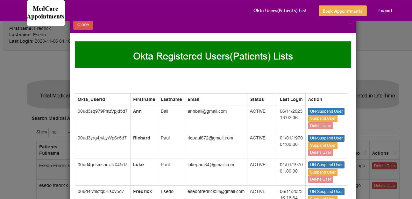
Task: Open Book Appointments
Action: 343,11
